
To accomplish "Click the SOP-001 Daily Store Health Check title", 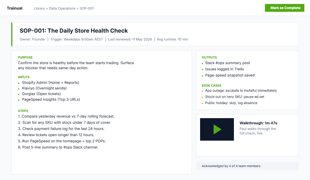I will point(74,31).
